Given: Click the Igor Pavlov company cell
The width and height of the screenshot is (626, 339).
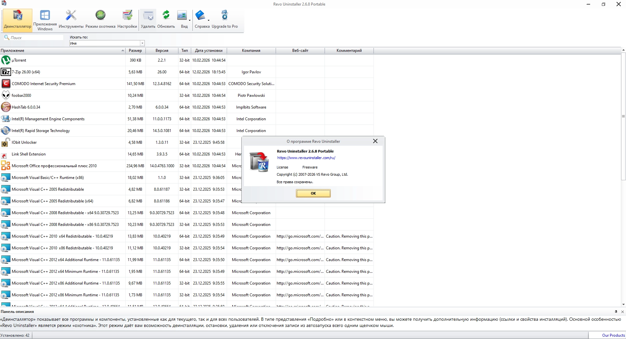Looking at the screenshot, I should pos(251,72).
